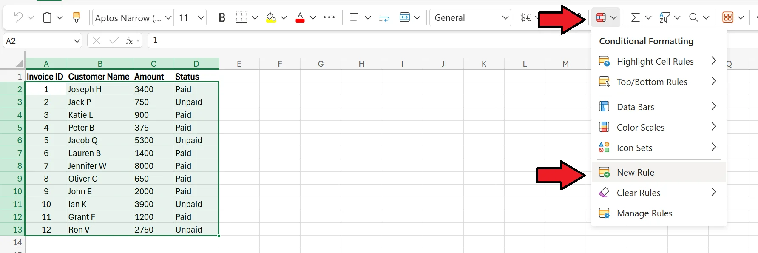This screenshot has width=758, height=253.
Task: Click the Invoice ID header cell
Action: (x=46, y=77)
